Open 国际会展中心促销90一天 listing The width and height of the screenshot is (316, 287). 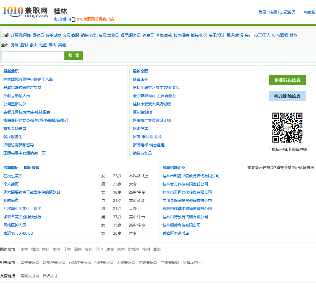[x=25, y=153]
